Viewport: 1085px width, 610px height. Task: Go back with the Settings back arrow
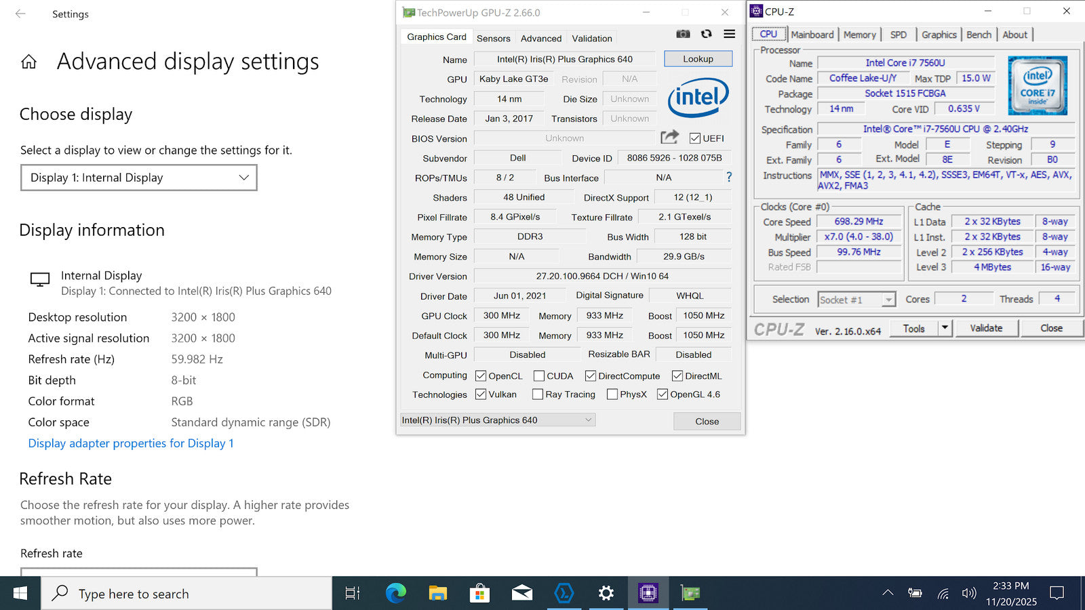tap(20, 14)
